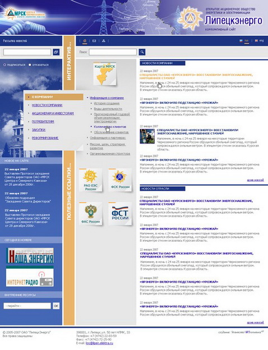The image size is (268, 350).
Task: Click the OK button beside перейти
Action: [x=56, y=306]
